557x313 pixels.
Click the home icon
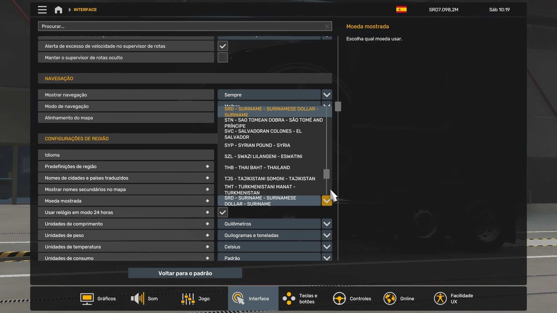click(x=58, y=10)
